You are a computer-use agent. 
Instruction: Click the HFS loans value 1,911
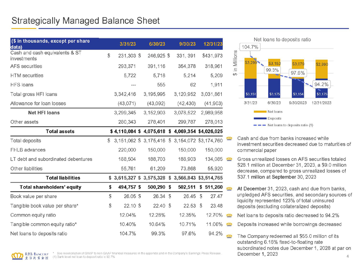click(216, 85)
